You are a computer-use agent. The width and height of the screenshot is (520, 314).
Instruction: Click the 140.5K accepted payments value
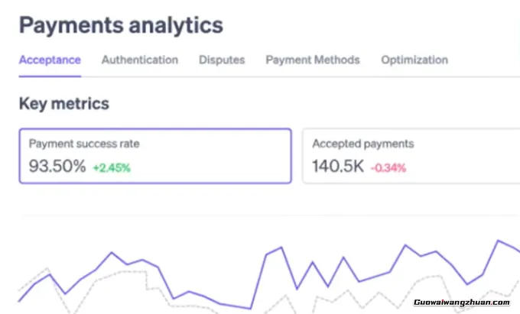338,166
